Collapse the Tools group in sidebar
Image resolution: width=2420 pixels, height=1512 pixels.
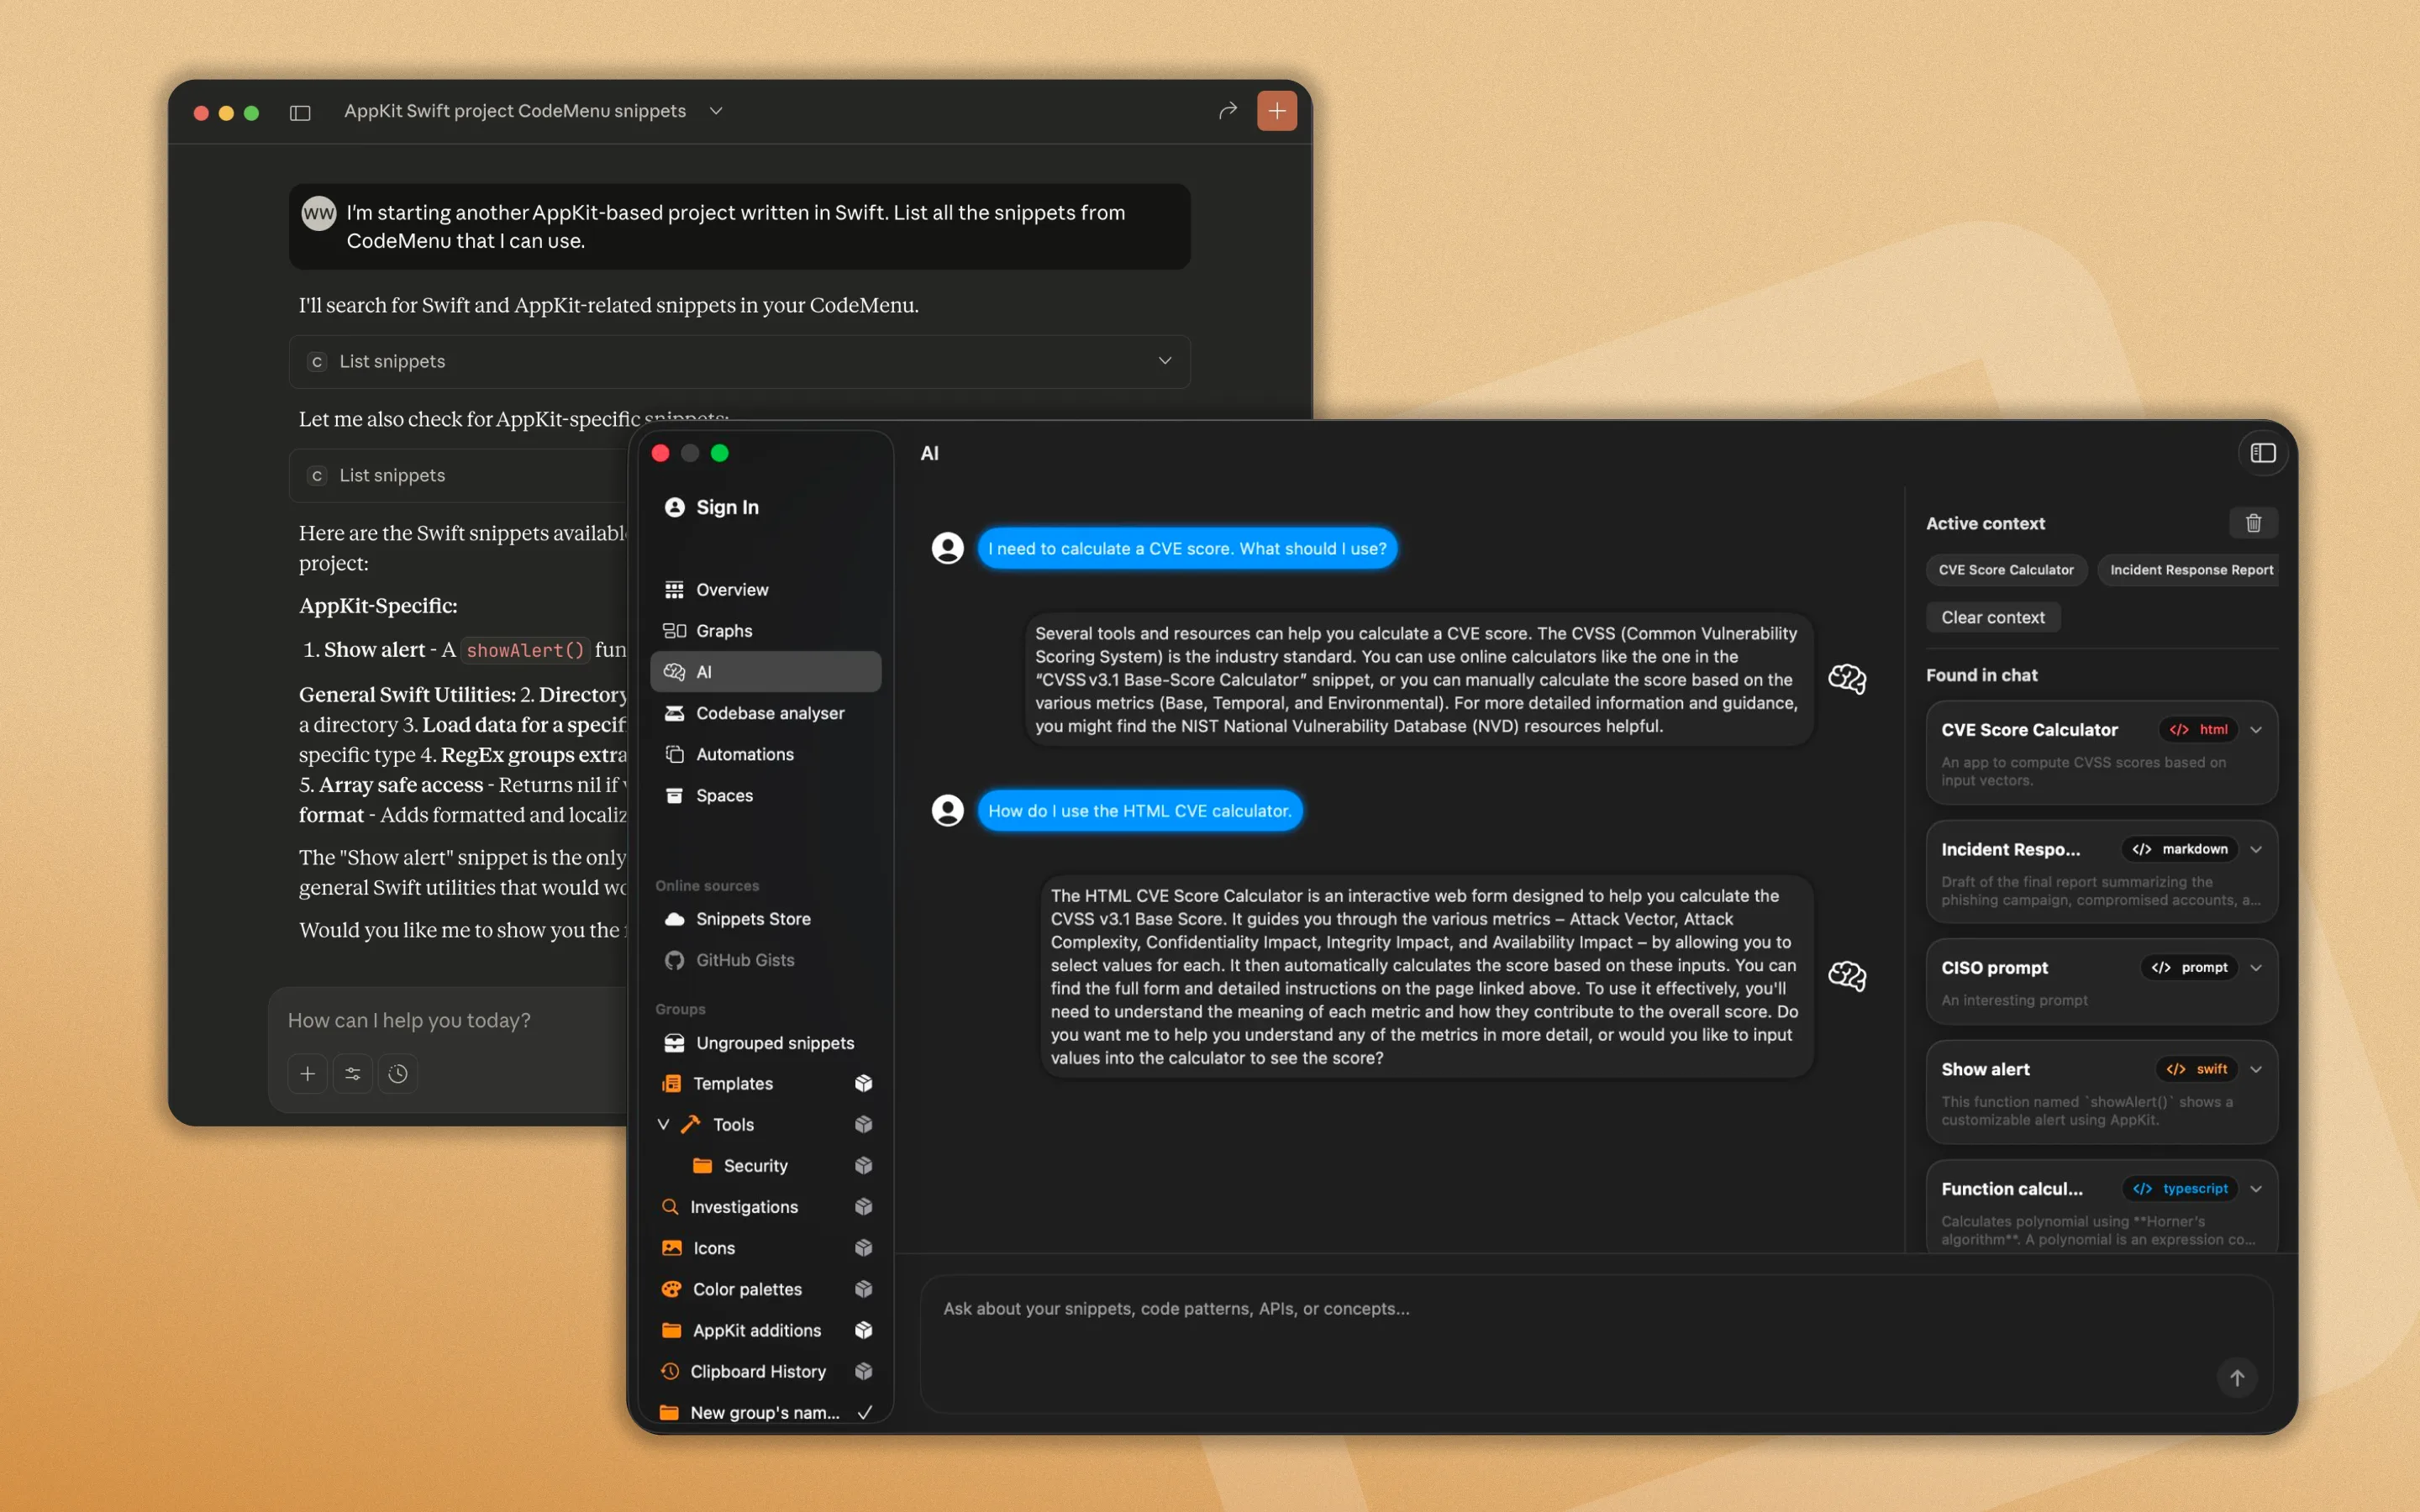pos(663,1124)
